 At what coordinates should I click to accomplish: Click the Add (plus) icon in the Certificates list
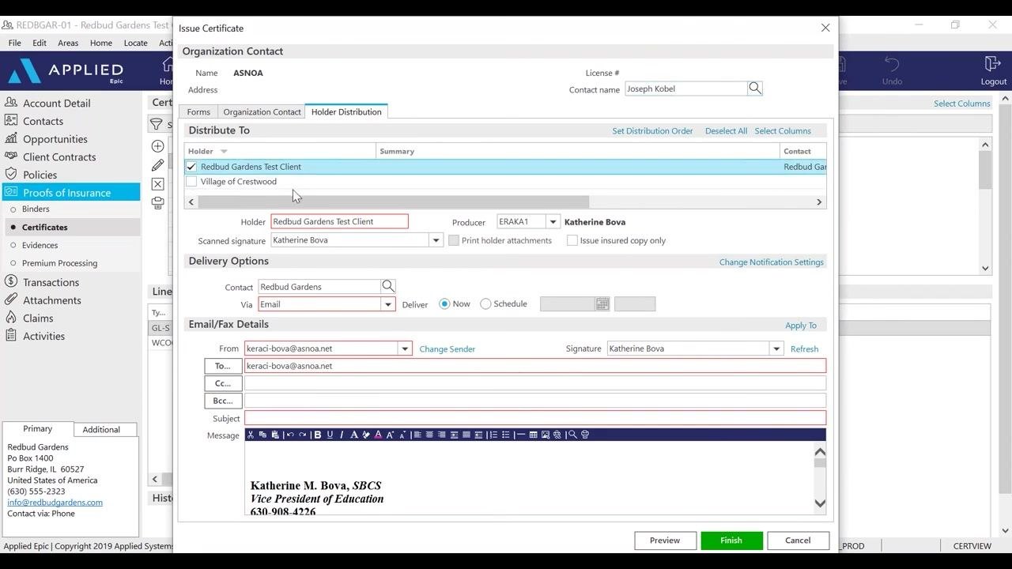(158, 146)
